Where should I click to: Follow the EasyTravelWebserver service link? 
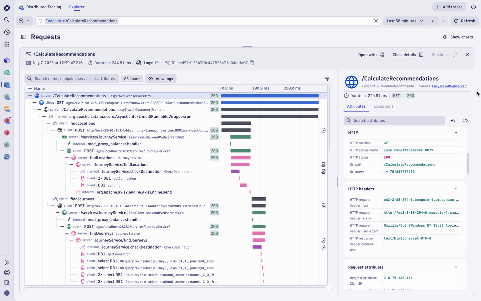coord(450,86)
